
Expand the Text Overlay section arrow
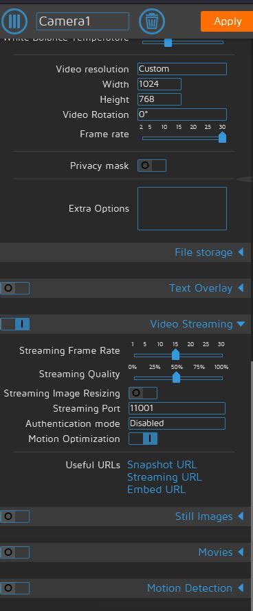[x=241, y=288]
